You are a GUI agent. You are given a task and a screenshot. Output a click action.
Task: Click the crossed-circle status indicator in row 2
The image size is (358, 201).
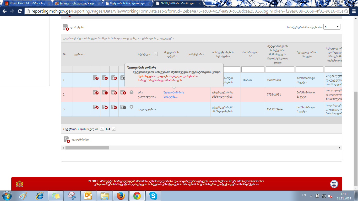pyautogui.click(x=132, y=92)
